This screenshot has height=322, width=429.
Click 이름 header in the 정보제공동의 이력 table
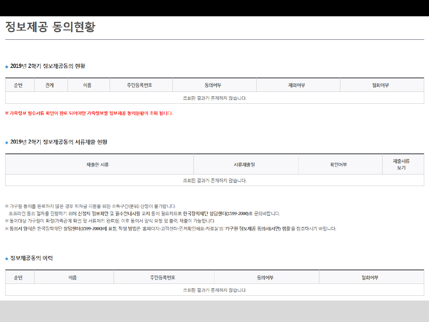[x=72, y=277]
